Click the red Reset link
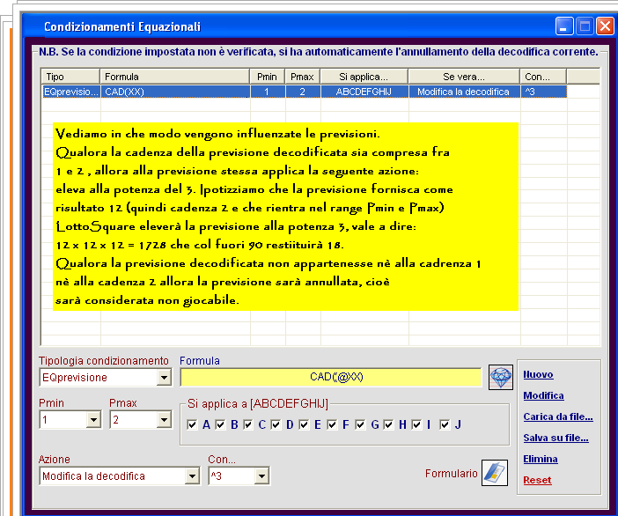 (x=537, y=480)
